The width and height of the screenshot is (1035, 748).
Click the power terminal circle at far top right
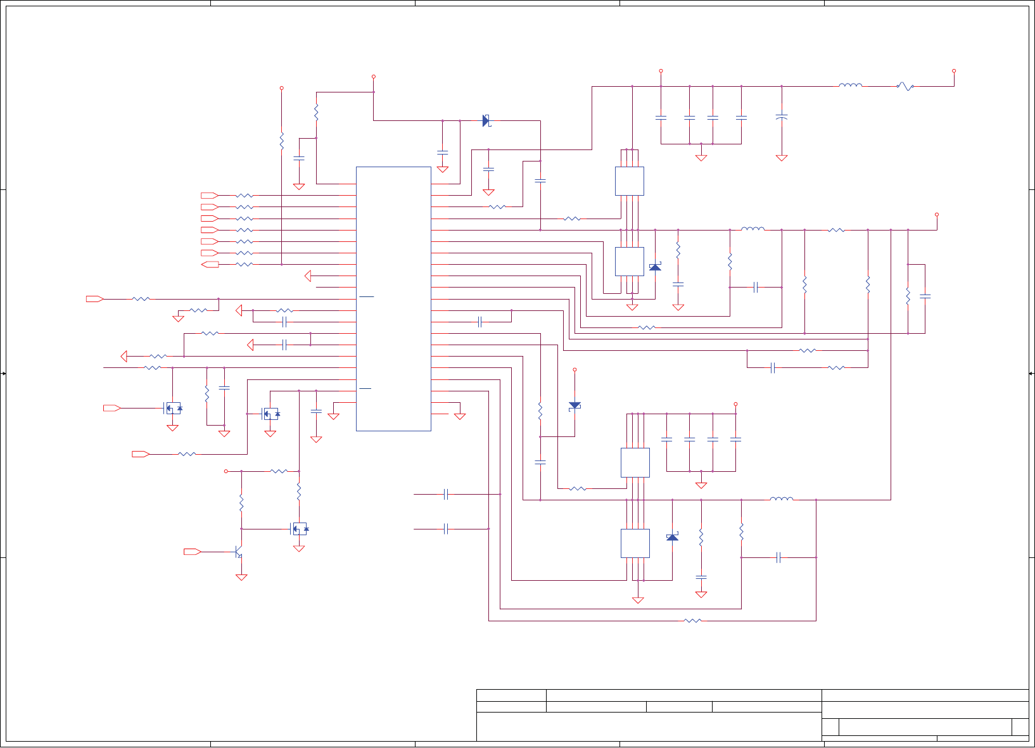point(954,71)
